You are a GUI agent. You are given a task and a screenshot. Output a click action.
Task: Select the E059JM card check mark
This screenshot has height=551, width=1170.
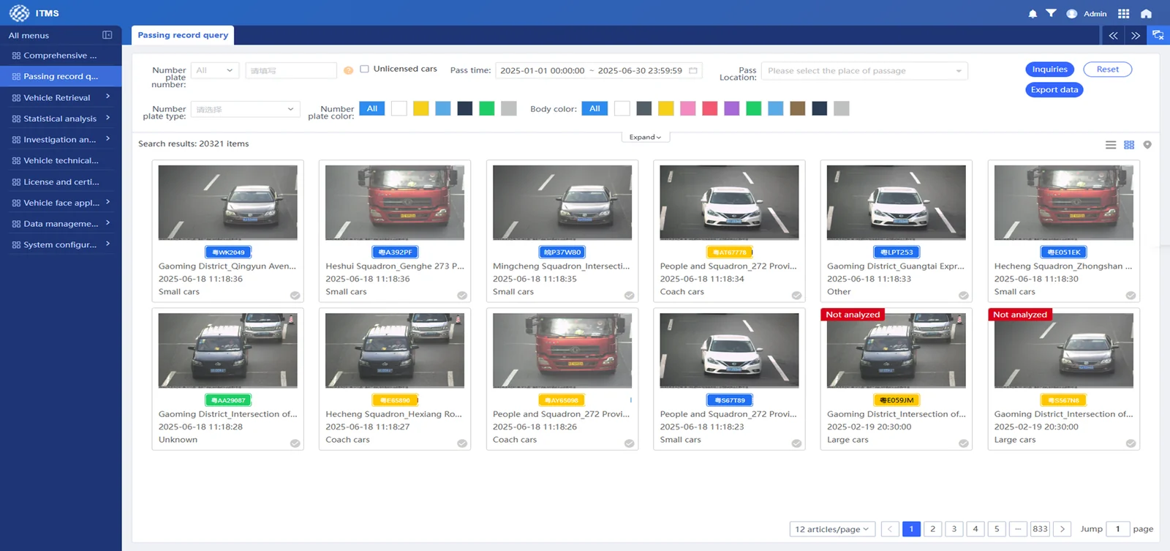pyautogui.click(x=964, y=443)
